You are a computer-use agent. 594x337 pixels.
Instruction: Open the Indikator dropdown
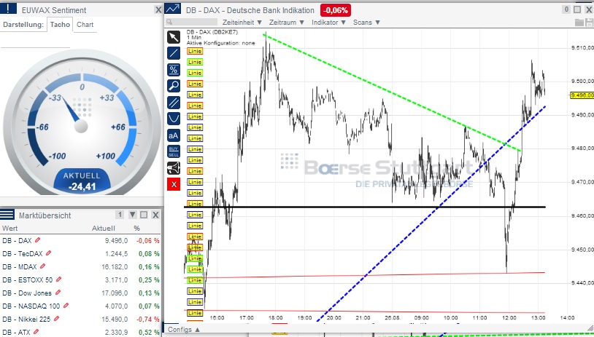pos(329,23)
